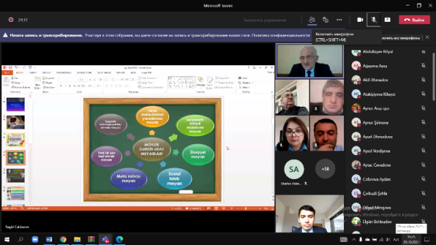The height and width of the screenshot is (245, 436).
Task: Open the Windows Start menu
Action: point(7,239)
